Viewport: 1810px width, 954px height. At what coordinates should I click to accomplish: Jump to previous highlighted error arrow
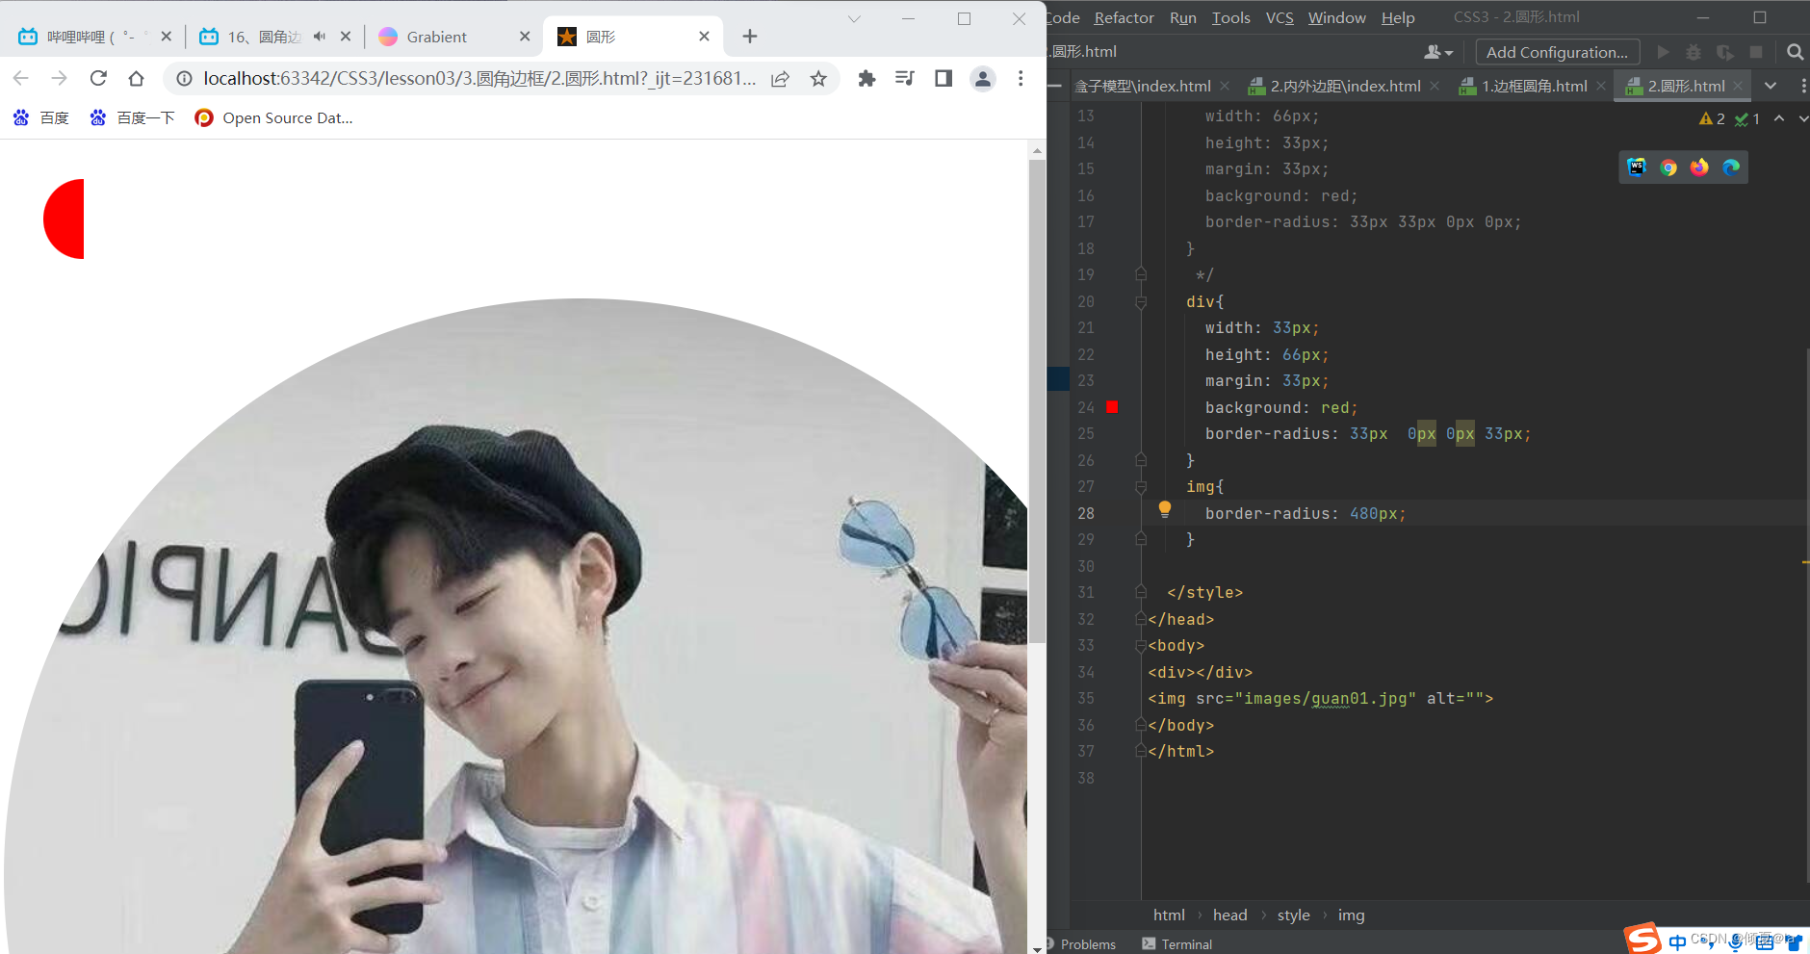pyautogui.click(x=1779, y=118)
